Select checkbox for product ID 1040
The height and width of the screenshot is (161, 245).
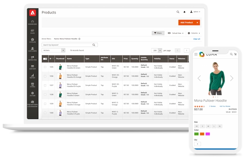pos(45,113)
